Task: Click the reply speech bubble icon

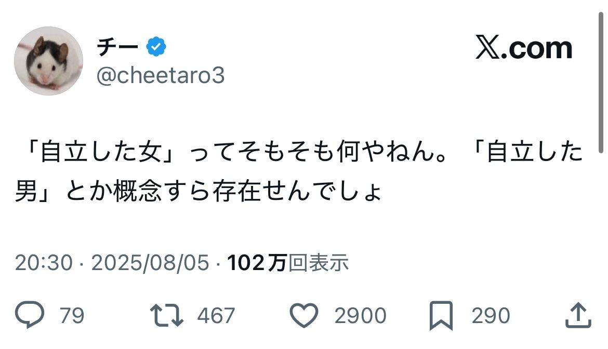Action: (32, 315)
